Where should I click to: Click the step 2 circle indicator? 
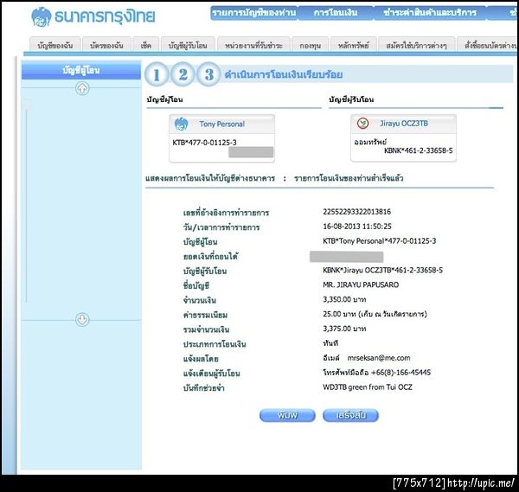click(183, 74)
